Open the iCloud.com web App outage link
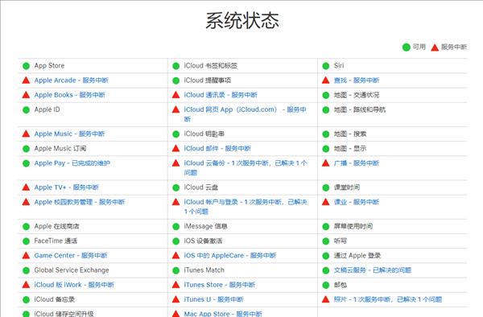This screenshot has width=483, height=317. 246,114
